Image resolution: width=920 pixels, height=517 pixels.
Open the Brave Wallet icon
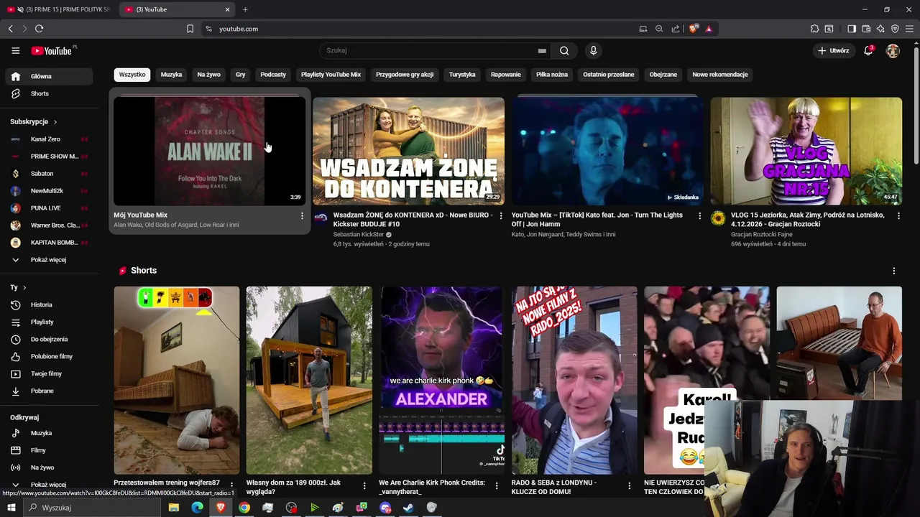pos(866,29)
